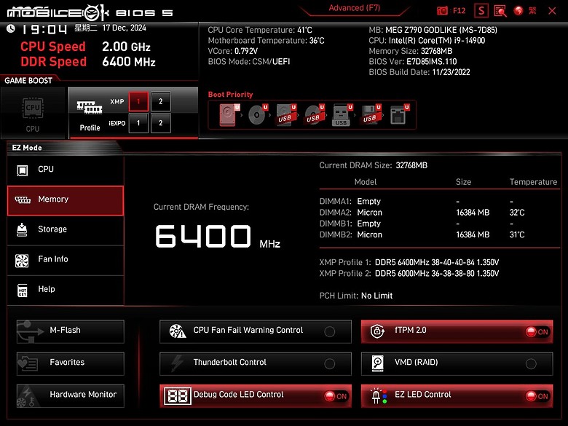Click the date 17 Dec, 2024
Image resolution: width=568 pixels, height=426 pixels.
124,28
